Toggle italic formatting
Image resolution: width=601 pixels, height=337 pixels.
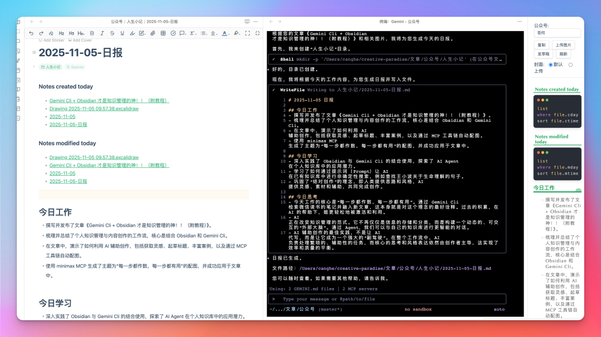point(102,33)
